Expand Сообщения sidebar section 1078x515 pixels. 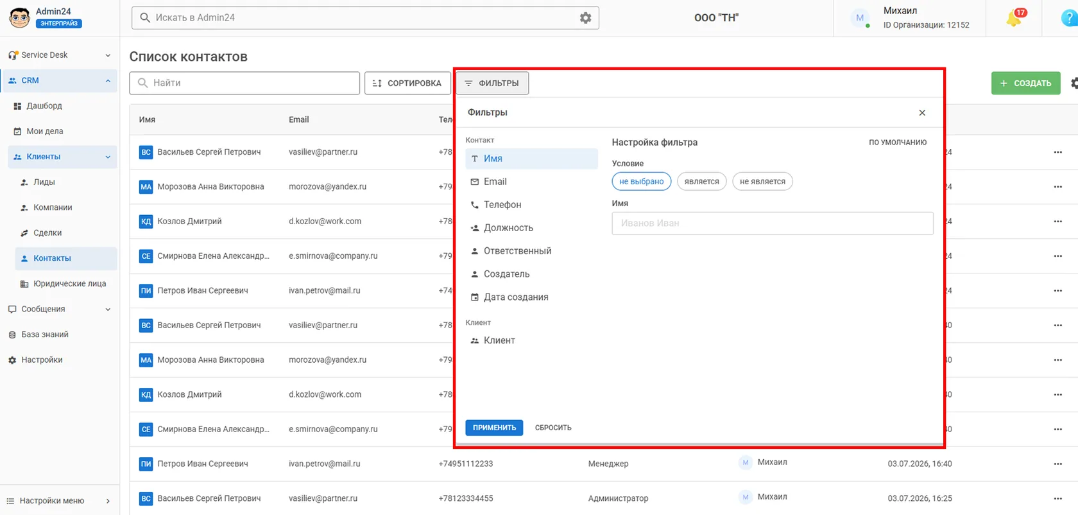click(x=108, y=309)
